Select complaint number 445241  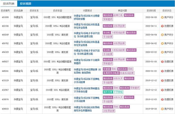click(x=5, y=71)
